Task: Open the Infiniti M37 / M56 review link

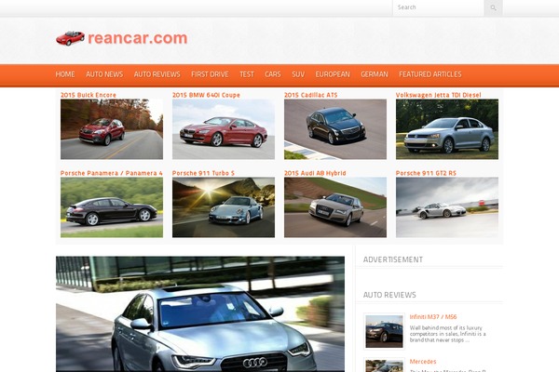Action: point(433,317)
